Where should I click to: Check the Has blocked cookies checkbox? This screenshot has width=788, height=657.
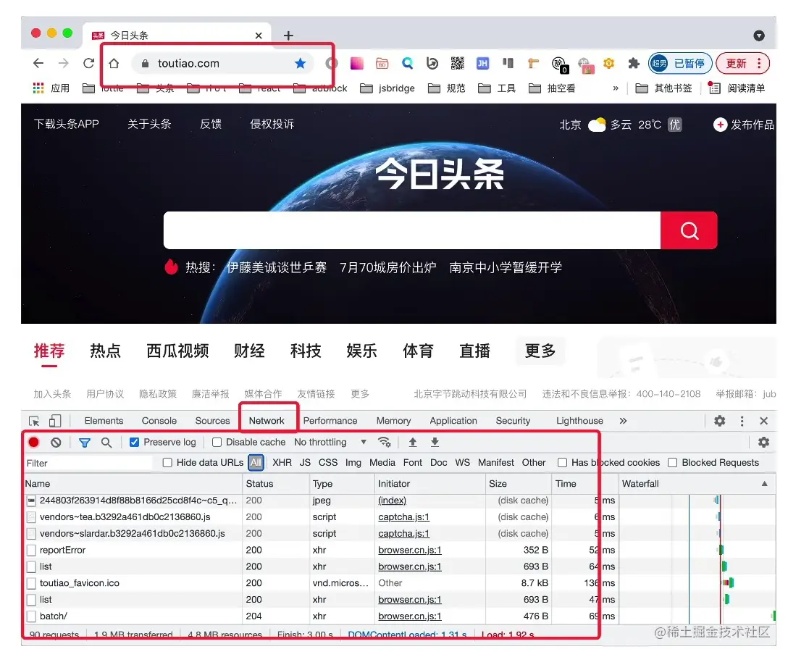tap(562, 462)
